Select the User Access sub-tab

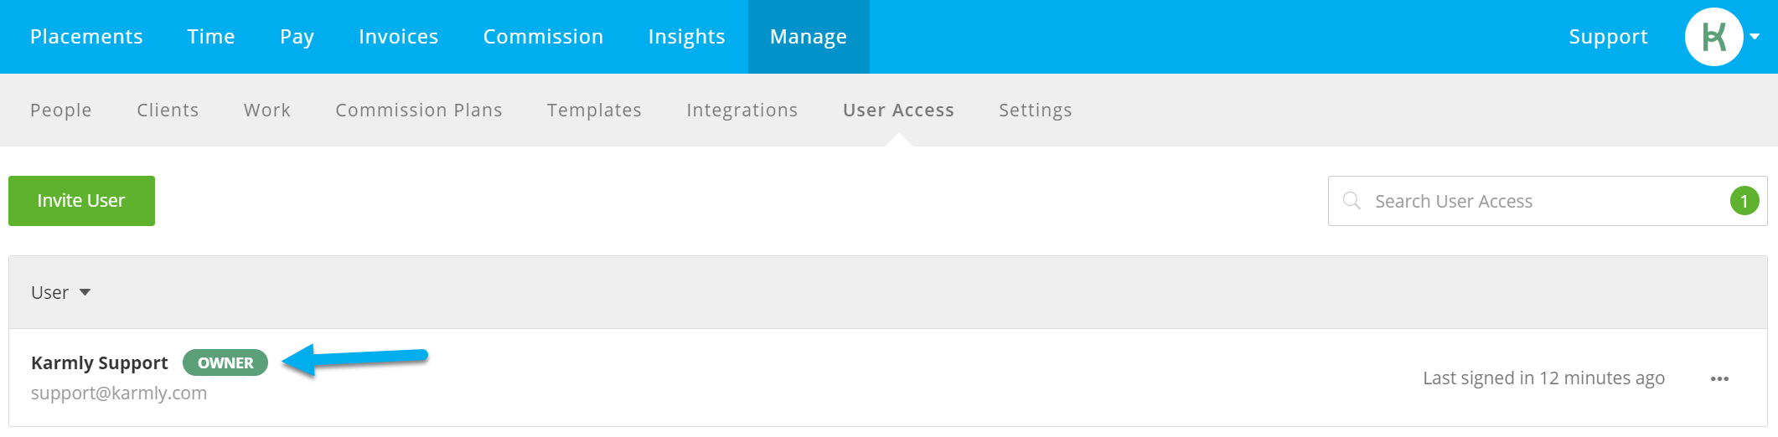[x=898, y=110]
